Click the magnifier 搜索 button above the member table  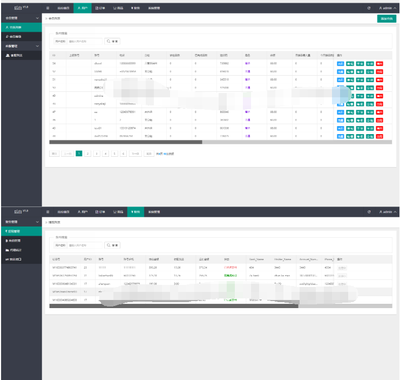click(112, 41)
